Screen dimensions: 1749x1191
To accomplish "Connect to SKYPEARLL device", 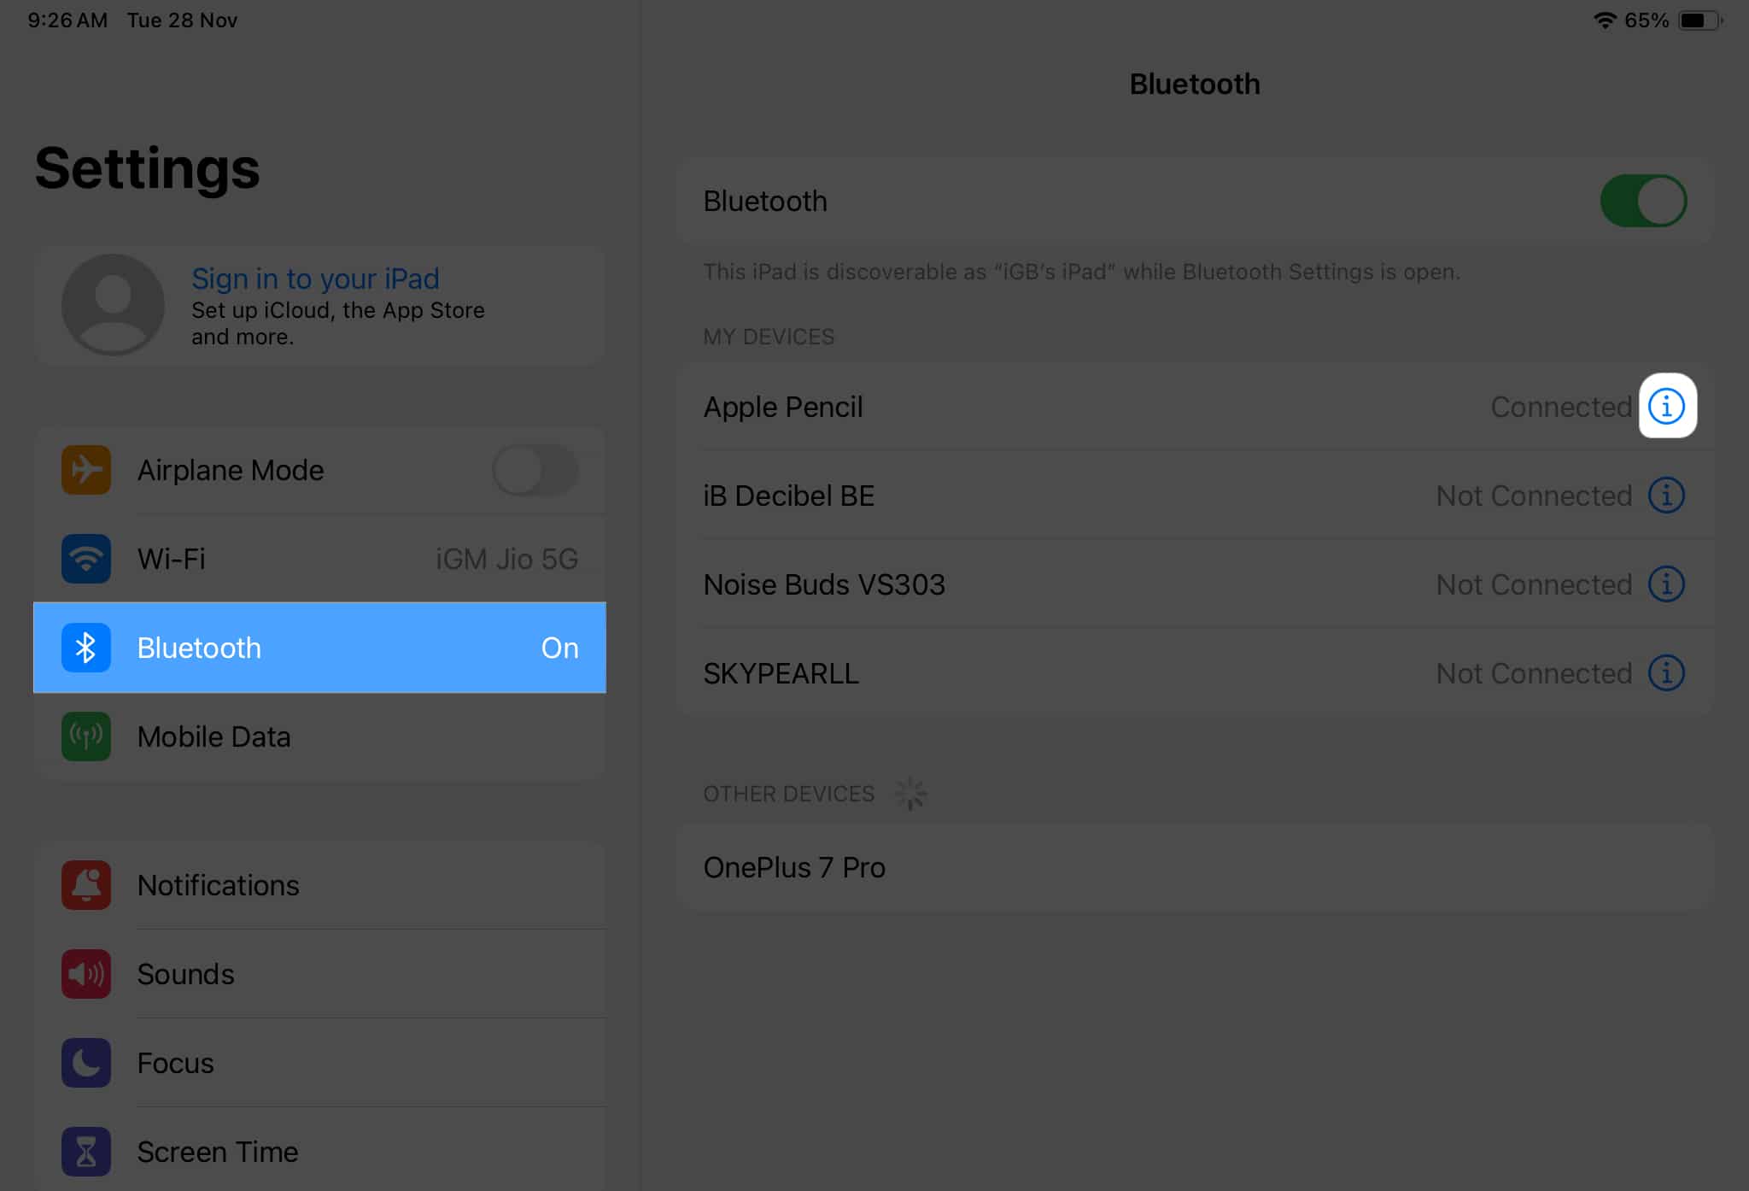I will (x=1195, y=673).
